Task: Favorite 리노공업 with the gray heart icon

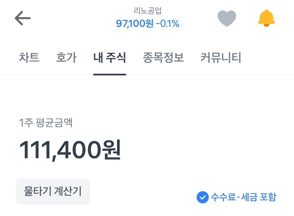Action: [x=227, y=18]
